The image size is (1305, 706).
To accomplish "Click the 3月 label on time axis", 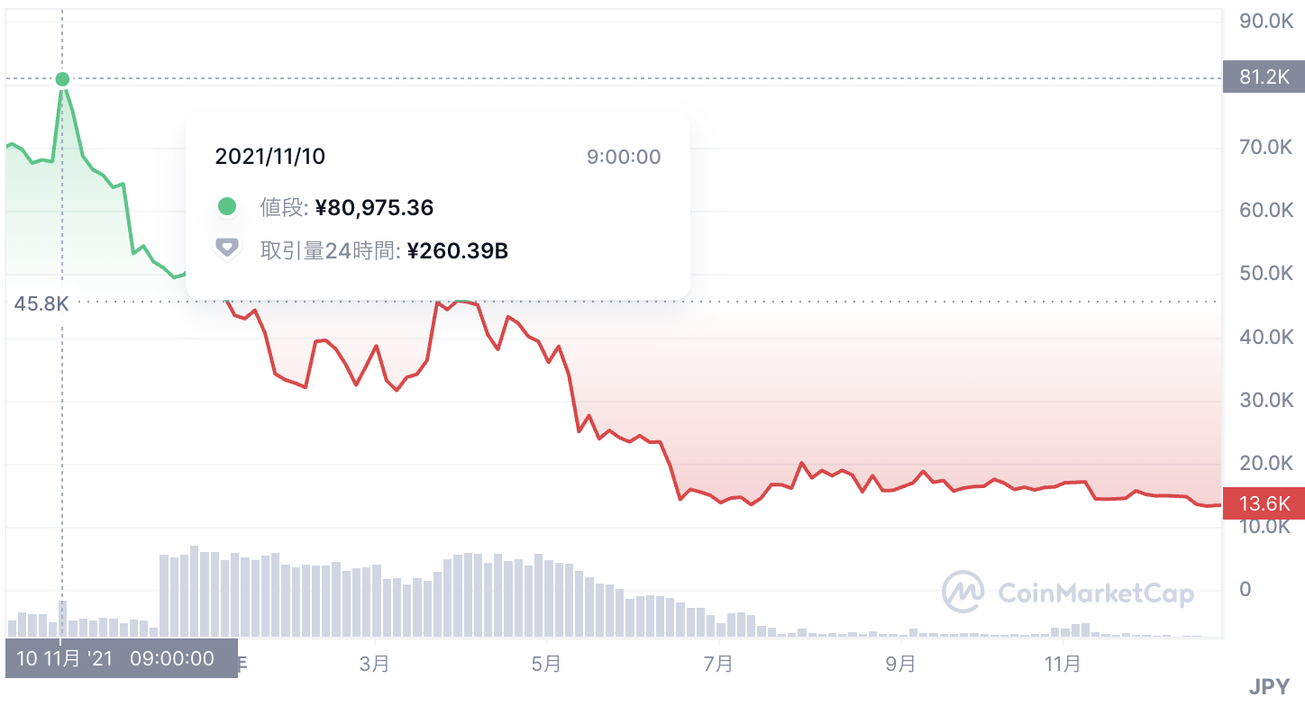I will tap(374, 664).
